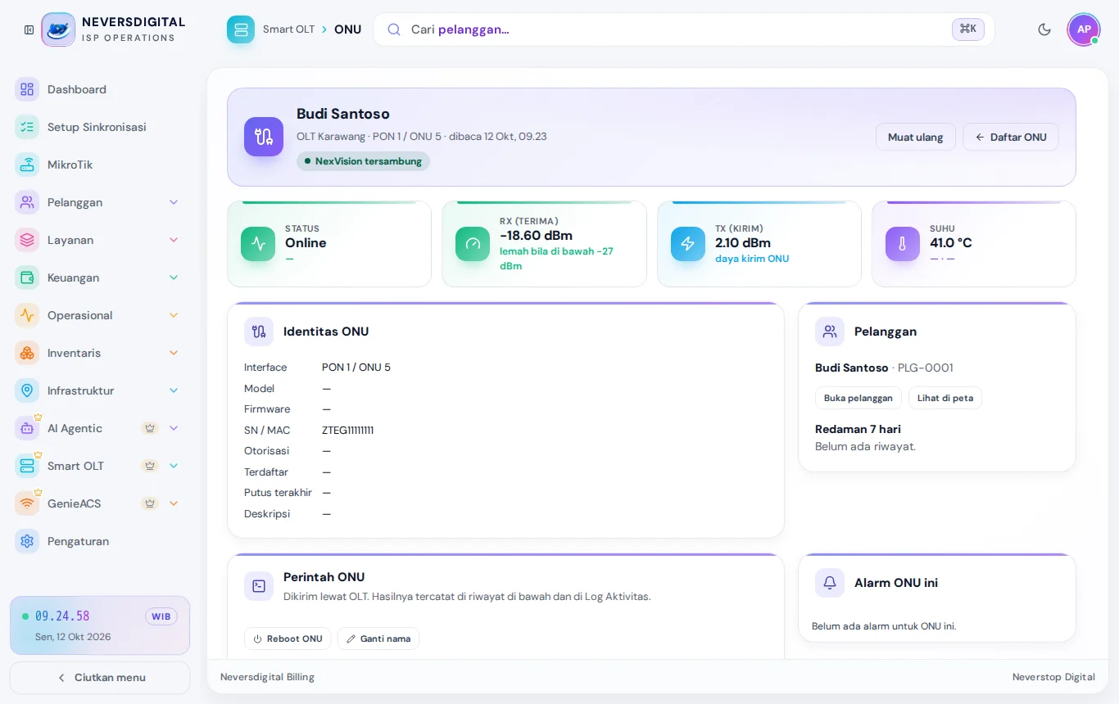
Task: Click the MikroTik router icon
Action: [27, 165]
